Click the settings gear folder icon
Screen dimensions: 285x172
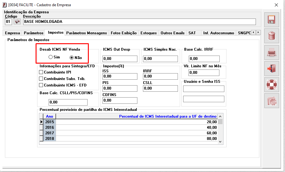pos(272,101)
